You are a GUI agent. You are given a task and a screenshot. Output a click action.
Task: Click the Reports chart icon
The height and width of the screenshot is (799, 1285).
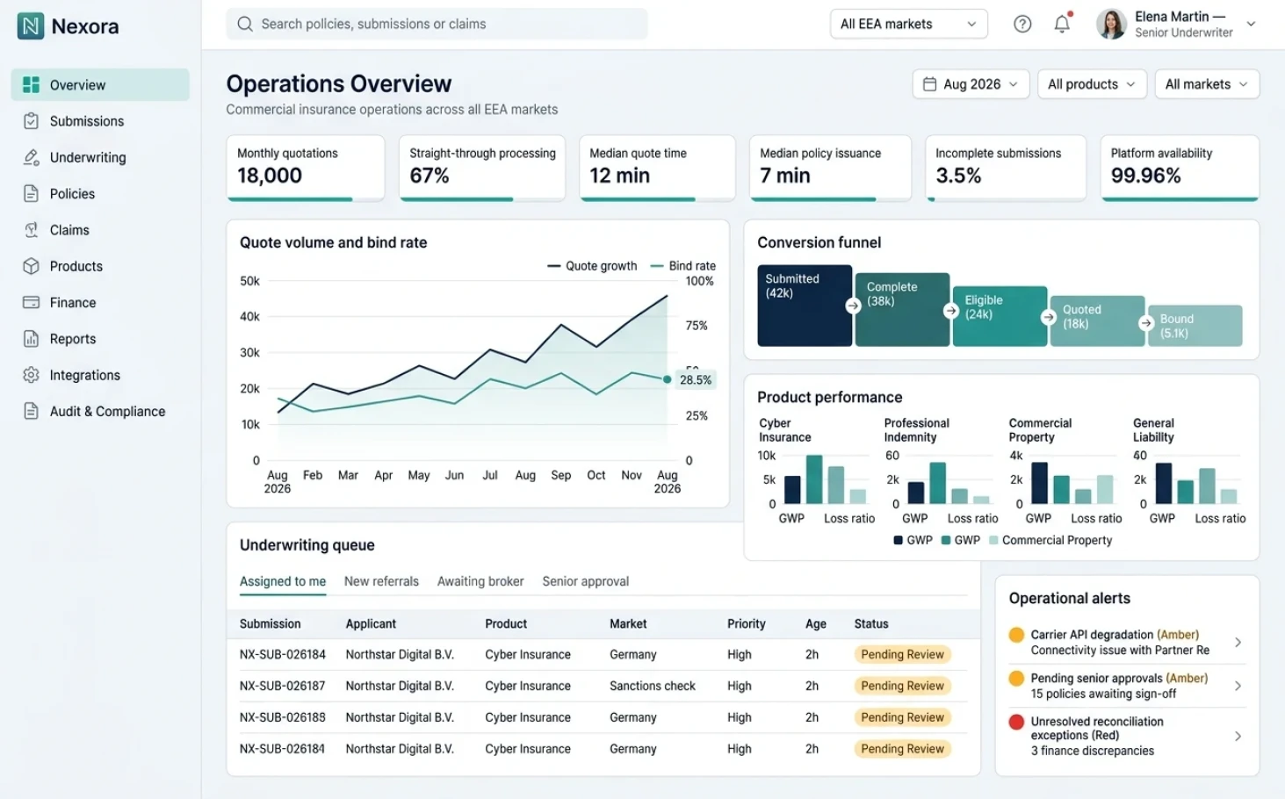point(31,339)
